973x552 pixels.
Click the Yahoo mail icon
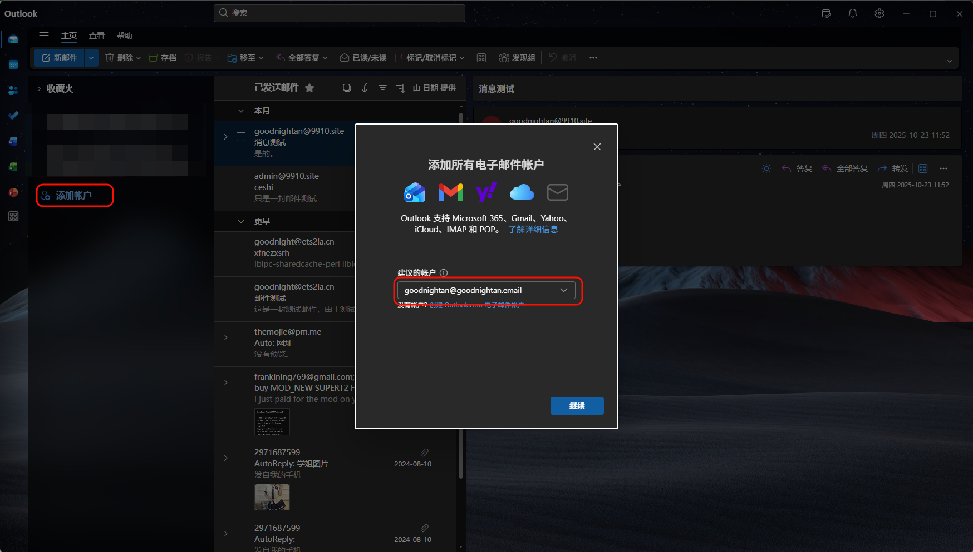[x=486, y=192]
